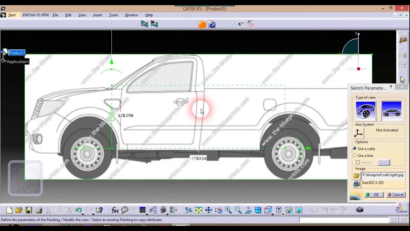Expand the Isometric View dropdown arrow
Viewport: 410px width, 231px height.
coord(273,214)
